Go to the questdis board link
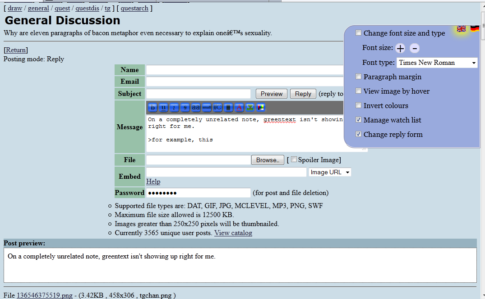485x299 pixels. [88, 8]
